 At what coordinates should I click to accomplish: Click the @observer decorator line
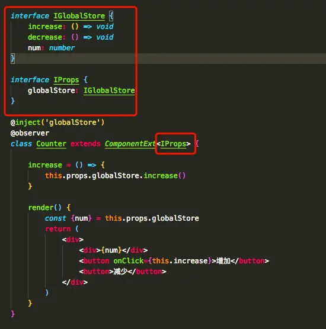(x=30, y=133)
